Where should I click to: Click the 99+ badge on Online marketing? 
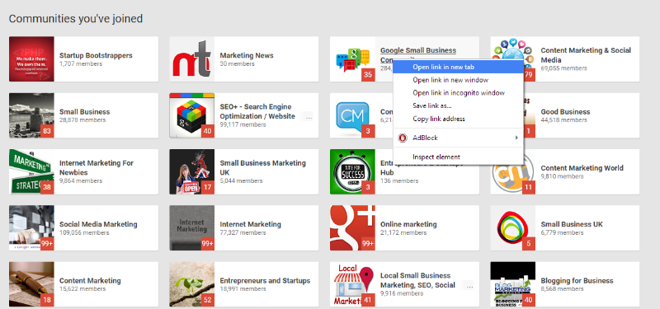pyautogui.click(x=368, y=244)
